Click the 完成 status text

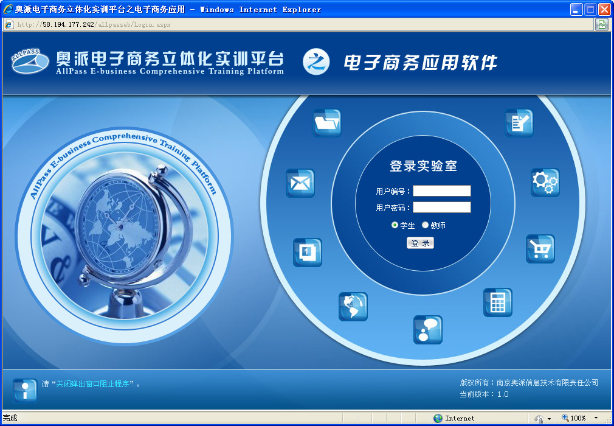[10, 418]
